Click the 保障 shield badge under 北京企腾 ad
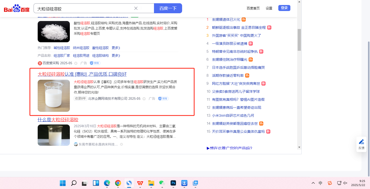 point(163,98)
